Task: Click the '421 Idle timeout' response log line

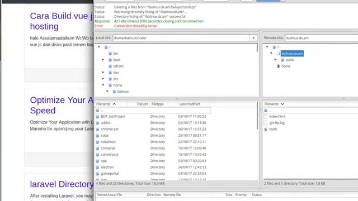Action: tap(159, 21)
